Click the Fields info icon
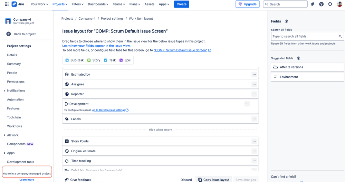This screenshot has width=345, height=182. coord(286,21)
